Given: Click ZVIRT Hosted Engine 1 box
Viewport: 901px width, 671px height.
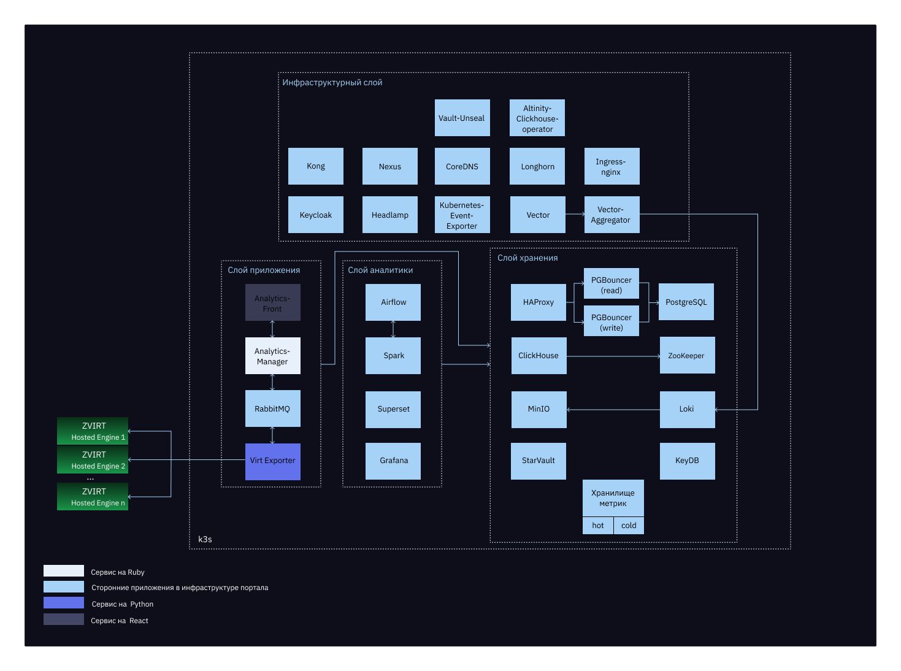Looking at the screenshot, I should coord(93,431).
